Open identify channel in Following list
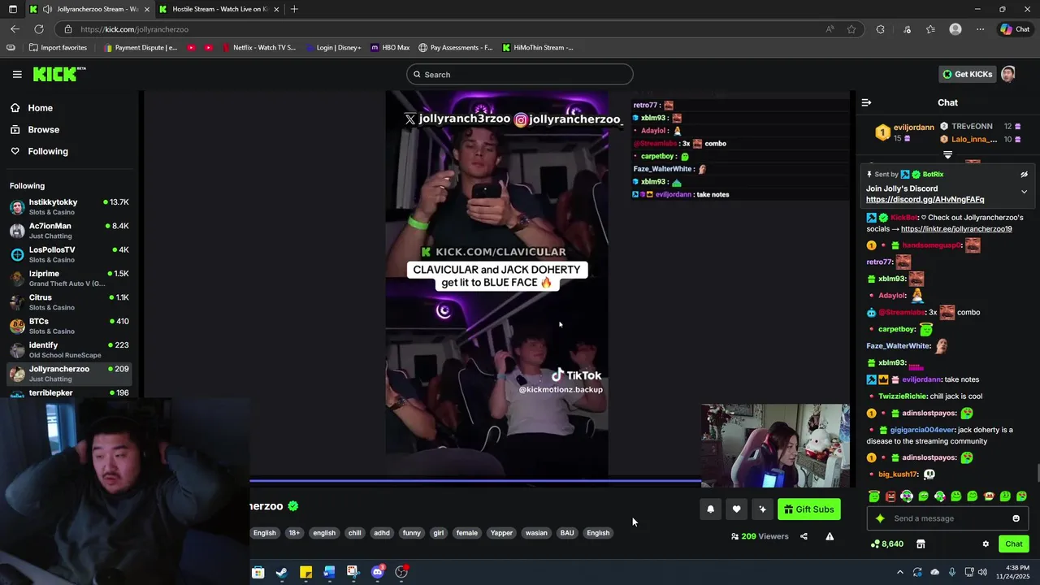1040x585 pixels. point(70,349)
